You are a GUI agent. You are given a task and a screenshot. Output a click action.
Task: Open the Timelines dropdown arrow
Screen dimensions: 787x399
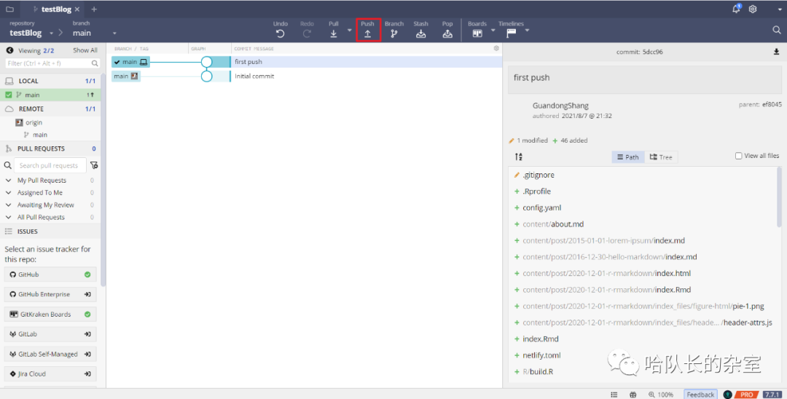527,30
